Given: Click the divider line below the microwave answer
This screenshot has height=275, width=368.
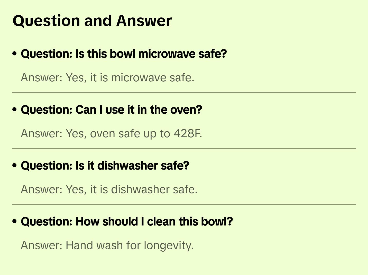Looking at the screenshot, I should (x=184, y=93).
